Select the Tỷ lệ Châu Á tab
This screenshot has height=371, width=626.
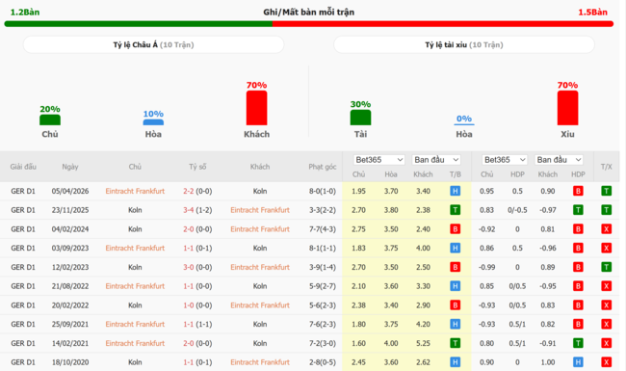[x=153, y=44]
